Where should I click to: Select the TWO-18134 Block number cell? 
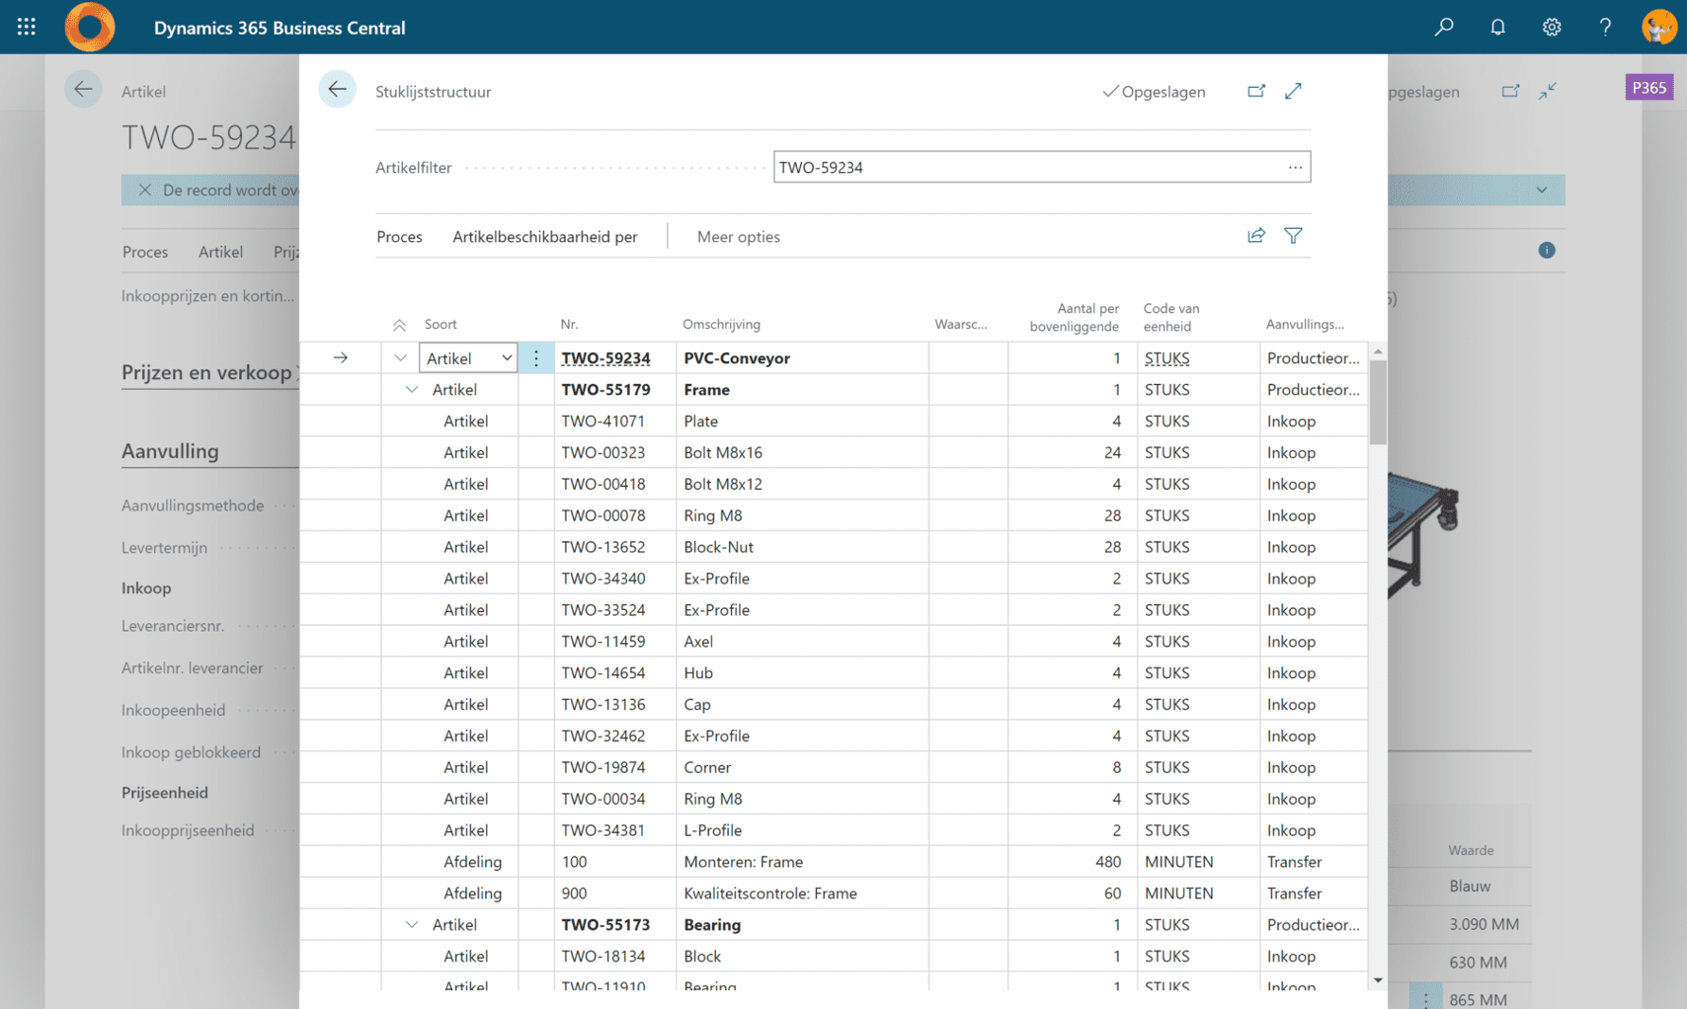click(615, 957)
